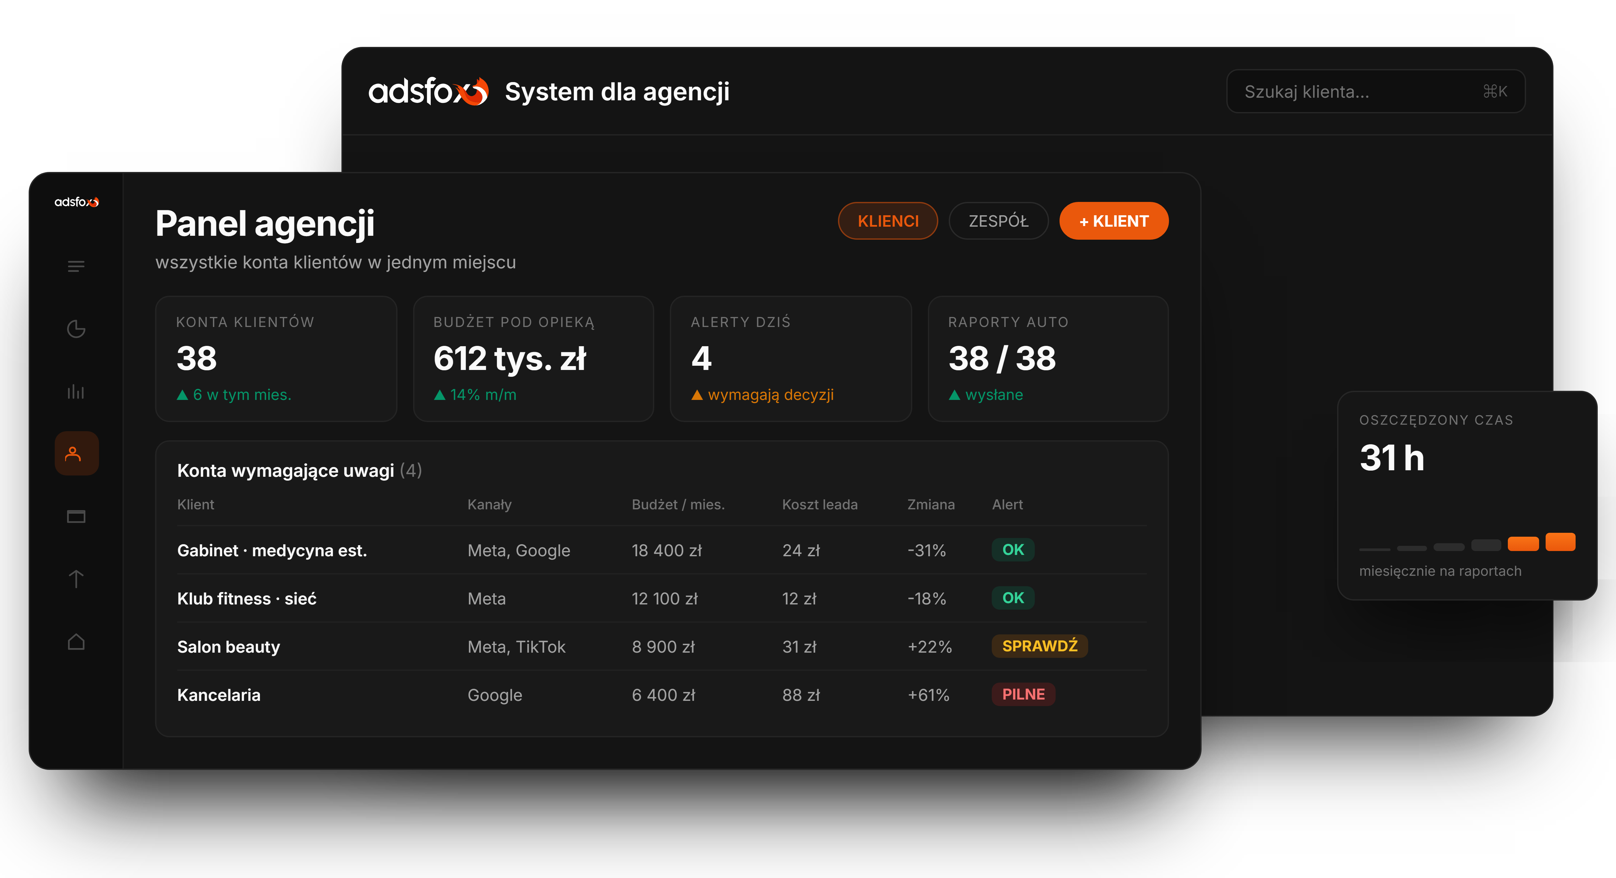The image size is (1616, 878).
Task: Select client 'Klub fitness · sieć'
Action: pyautogui.click(x=247, y=599)
